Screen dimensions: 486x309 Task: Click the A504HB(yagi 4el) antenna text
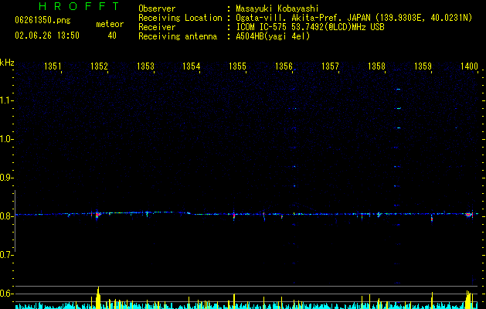point(273,36)
